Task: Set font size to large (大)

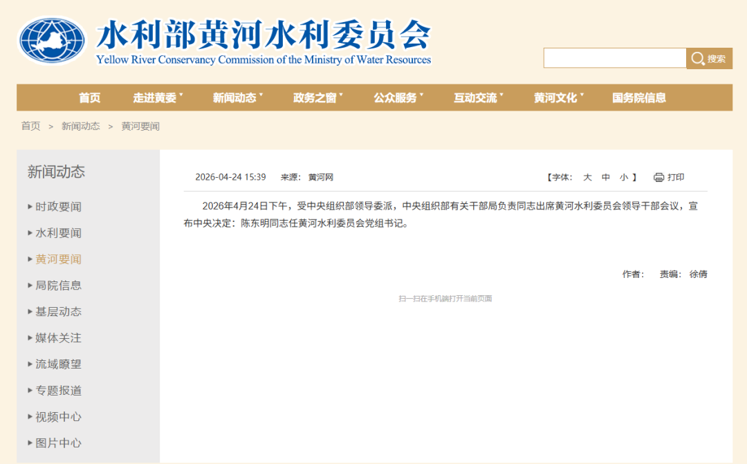Action: (587, 177)
